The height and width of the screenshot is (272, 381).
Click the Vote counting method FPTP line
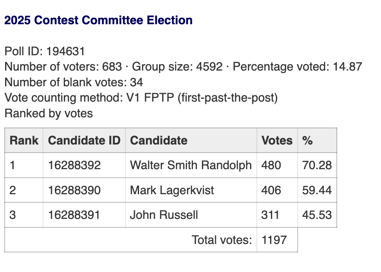click(x=141, y=98)
